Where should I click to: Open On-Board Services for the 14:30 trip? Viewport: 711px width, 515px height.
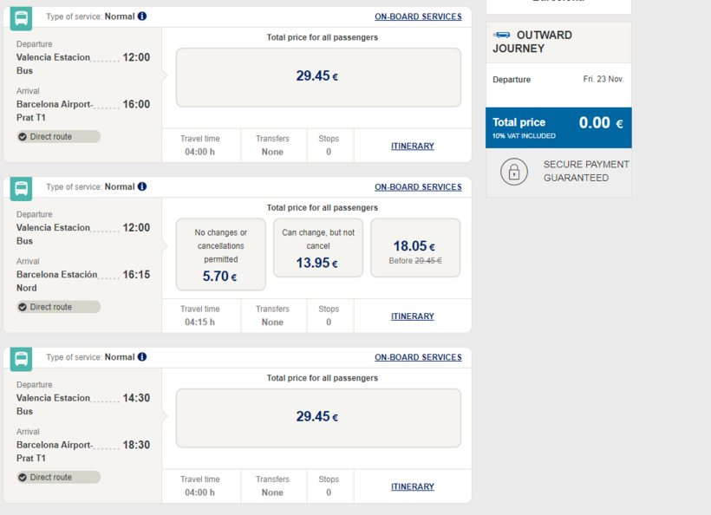[418, 357]
